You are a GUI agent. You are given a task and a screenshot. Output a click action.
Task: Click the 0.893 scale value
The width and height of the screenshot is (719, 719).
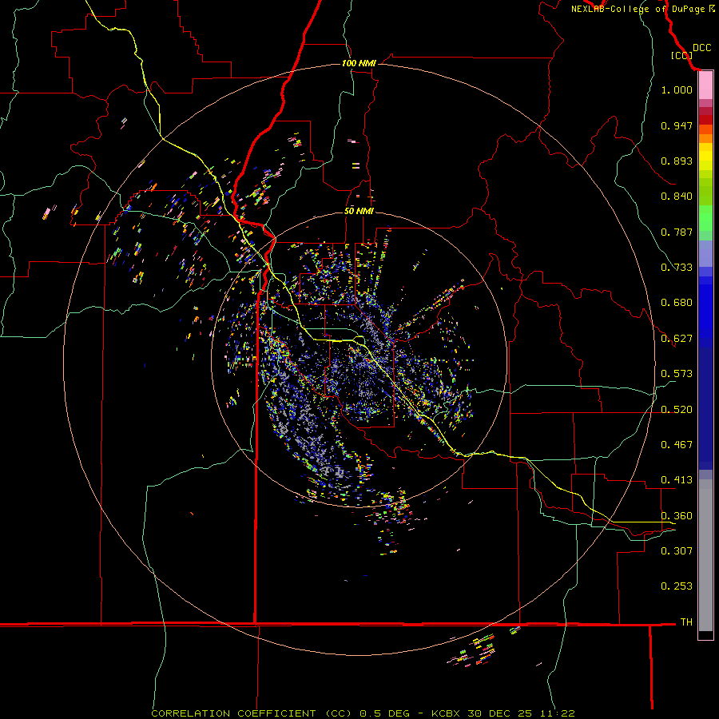[x=677, y=161]
